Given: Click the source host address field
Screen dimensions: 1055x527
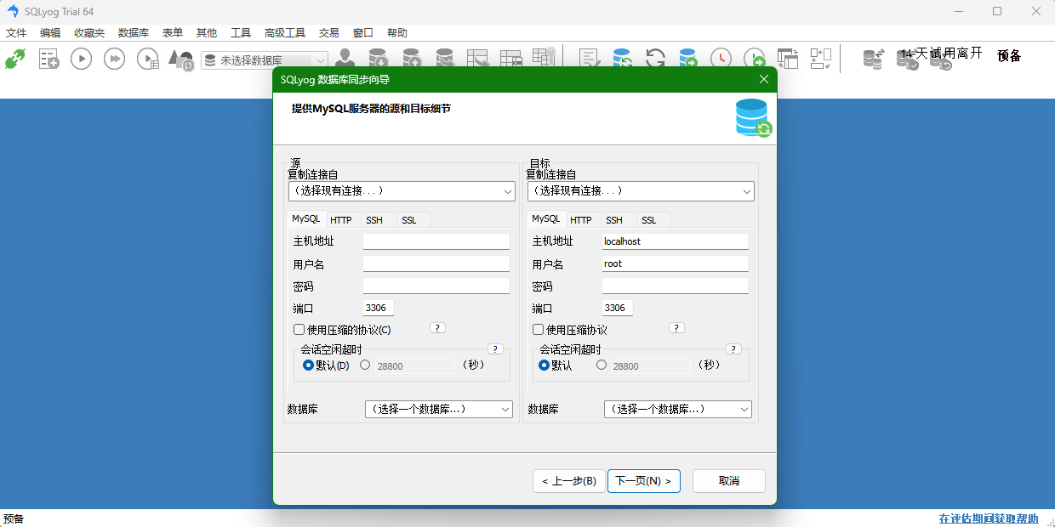Looking at the screenshot, I should click(436, 241).
